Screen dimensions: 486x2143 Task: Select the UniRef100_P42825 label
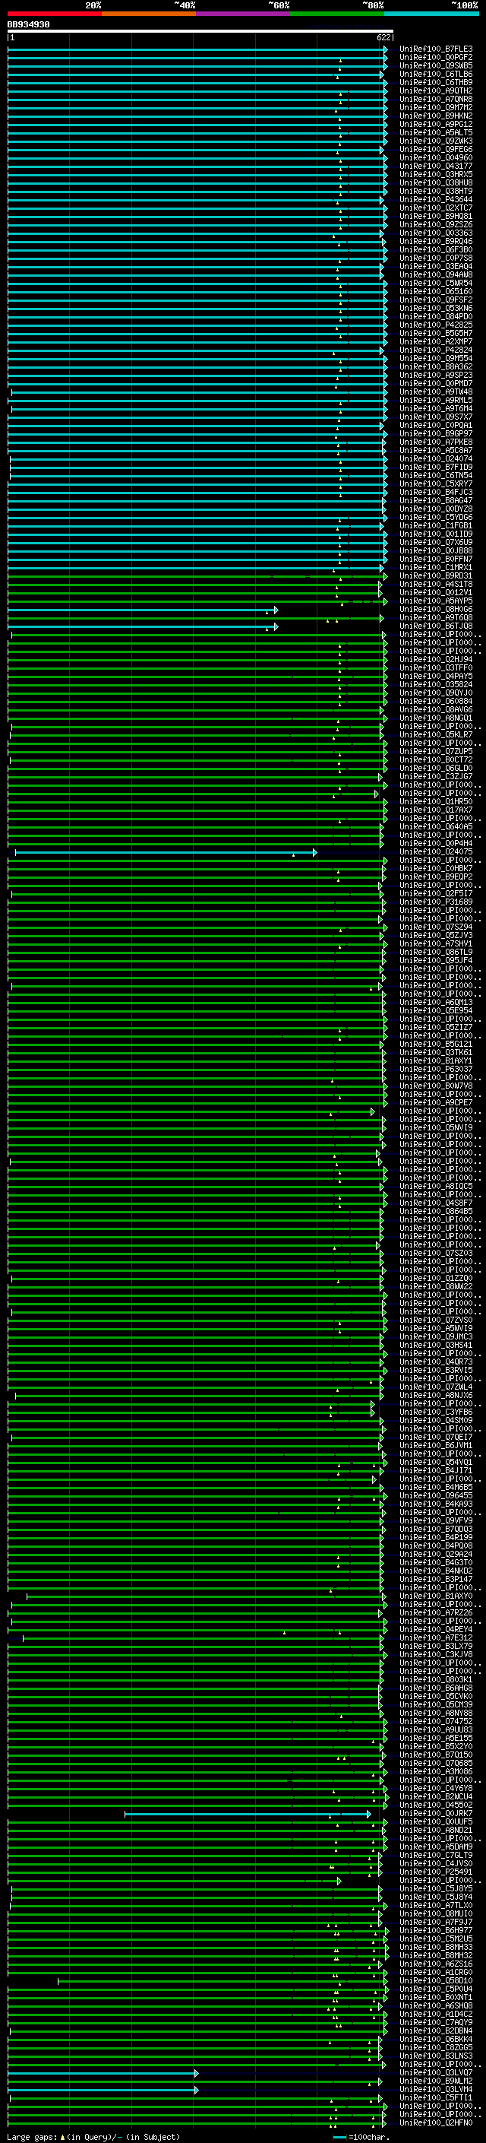coord(435,325)
